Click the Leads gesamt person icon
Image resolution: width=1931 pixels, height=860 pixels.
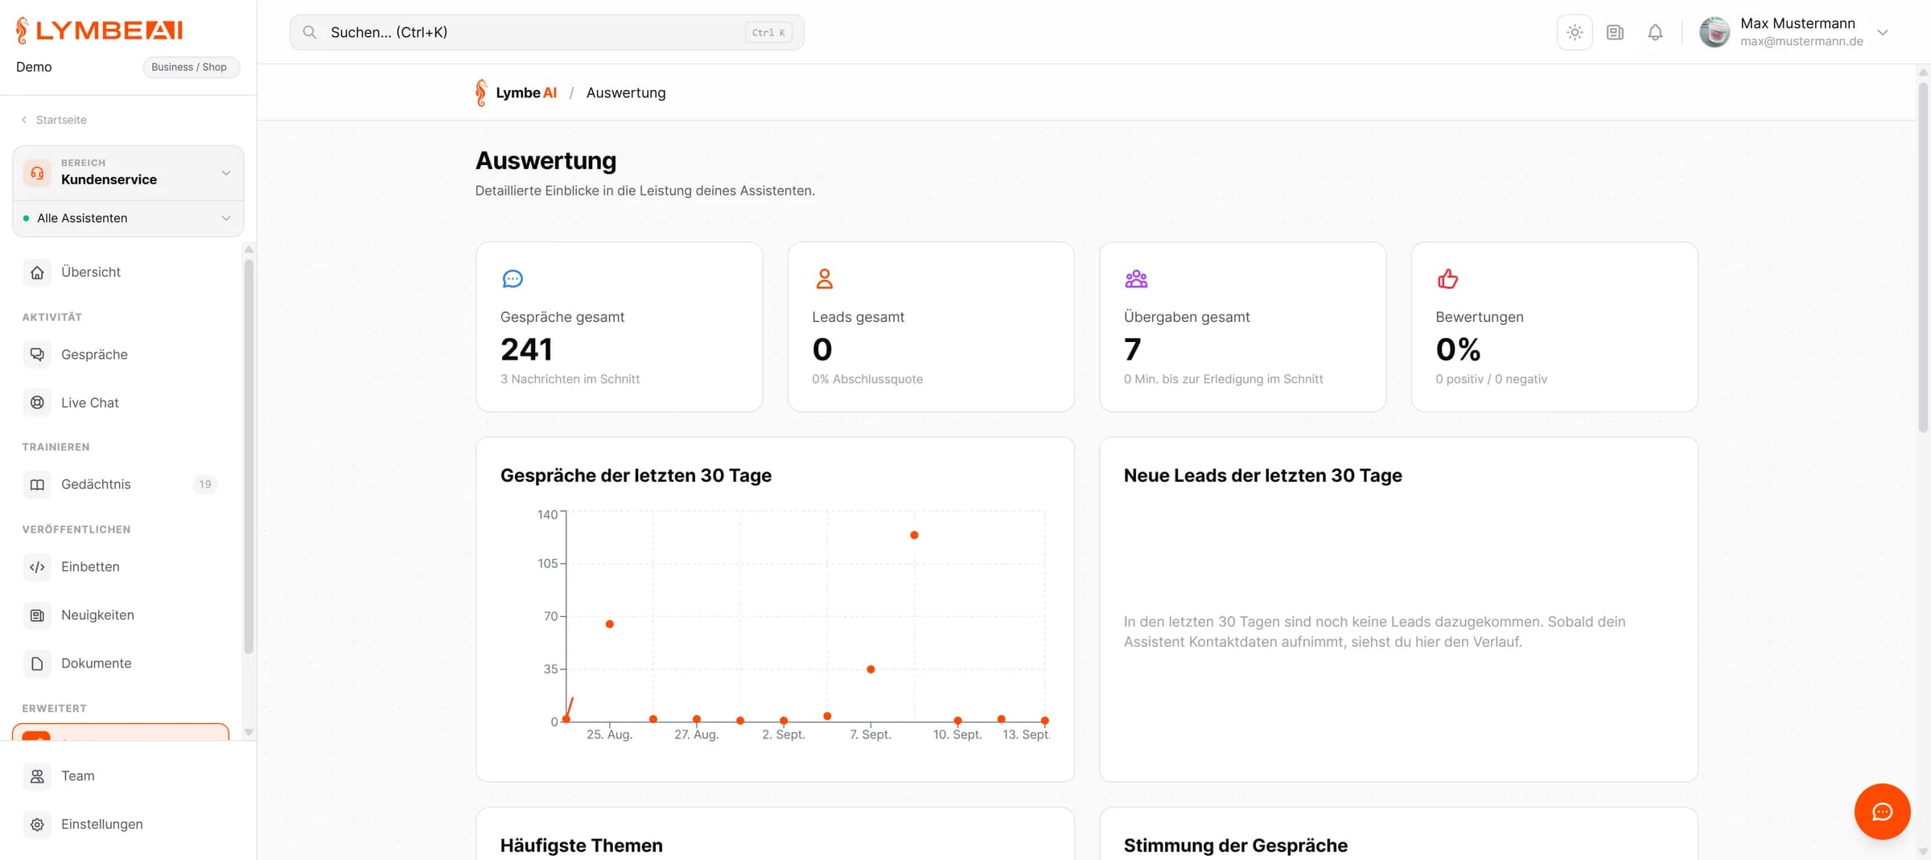pyautogui.click(x=825, y=279)
